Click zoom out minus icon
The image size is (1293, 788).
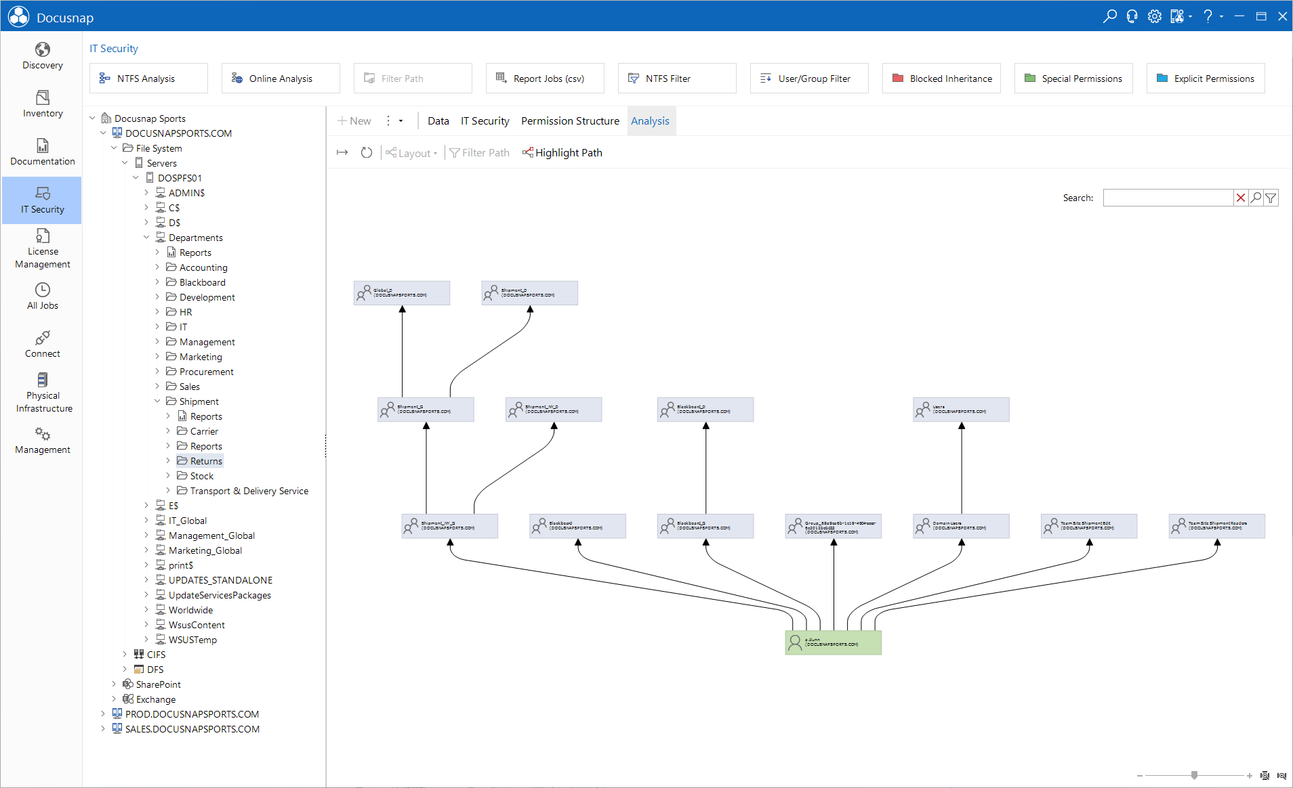tap(1140, 776)
